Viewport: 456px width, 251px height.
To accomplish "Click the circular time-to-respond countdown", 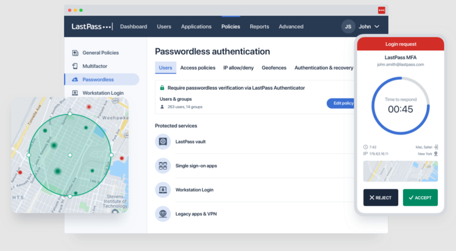I will point(400,106).
